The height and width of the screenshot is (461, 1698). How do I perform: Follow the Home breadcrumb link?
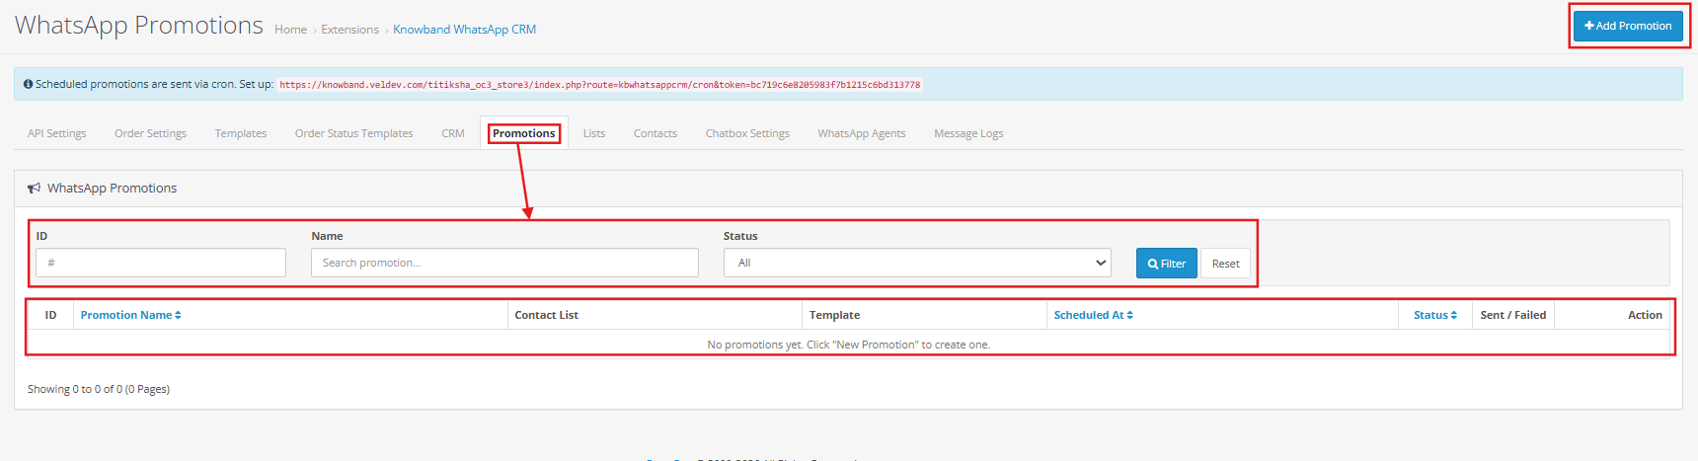click(x=290, y=30)
